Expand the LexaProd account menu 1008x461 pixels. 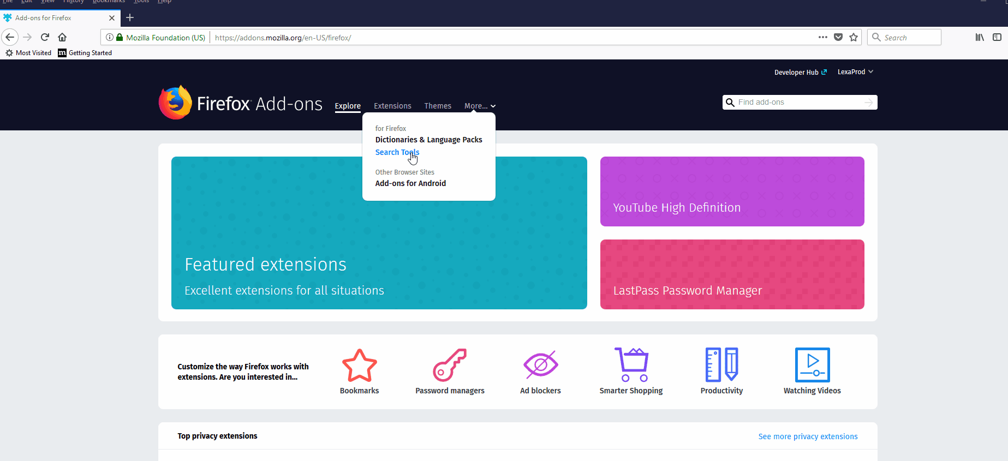(855, 72)
